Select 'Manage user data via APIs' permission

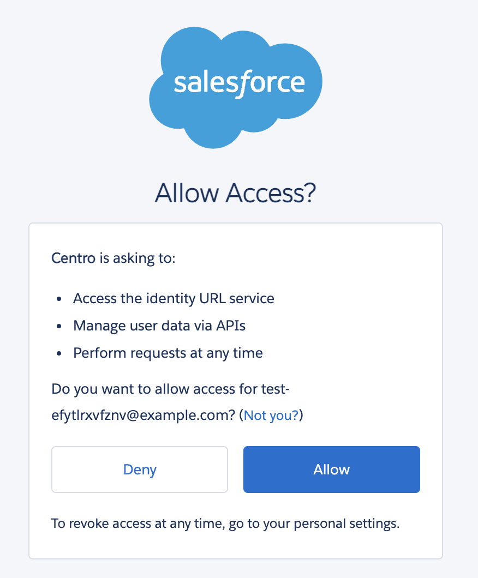coord(159,326)
